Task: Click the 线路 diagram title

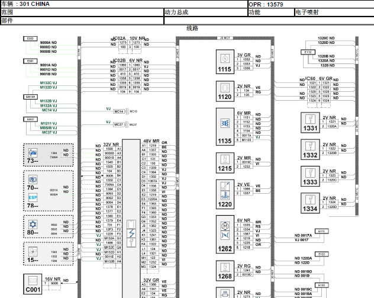Action: tap(192, 28)
